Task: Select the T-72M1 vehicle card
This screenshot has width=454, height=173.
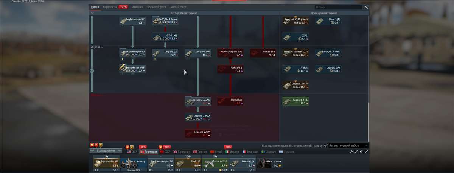Action: [x=165, y=37]
